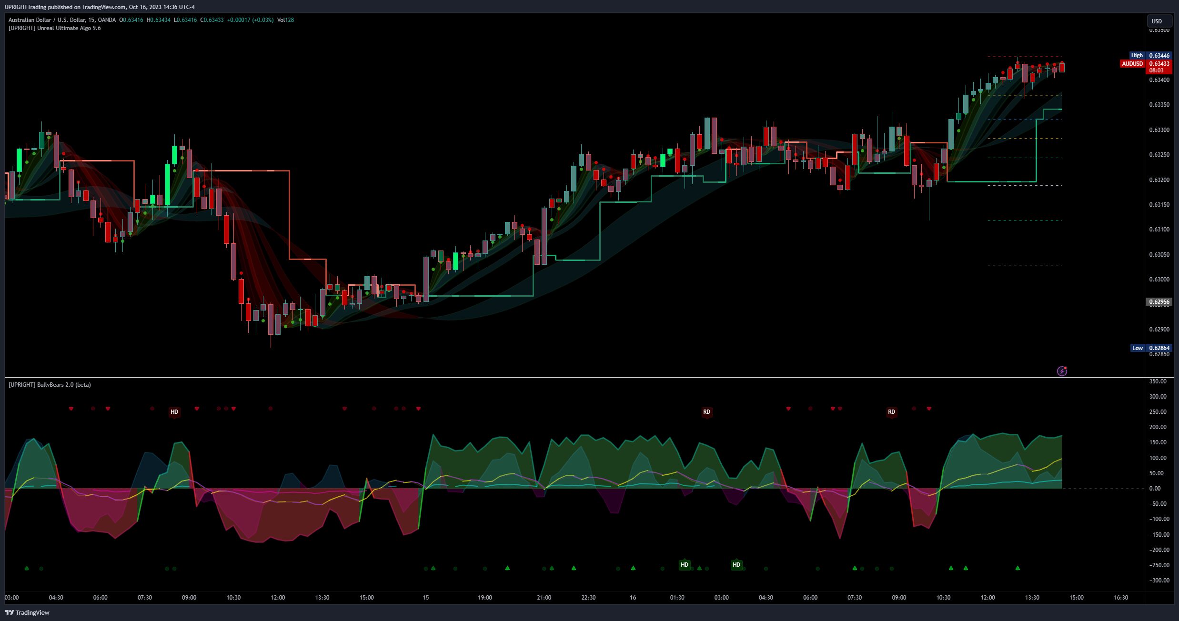
Task: Click the Vol 128 volume readout
Action: click(285, 20)
